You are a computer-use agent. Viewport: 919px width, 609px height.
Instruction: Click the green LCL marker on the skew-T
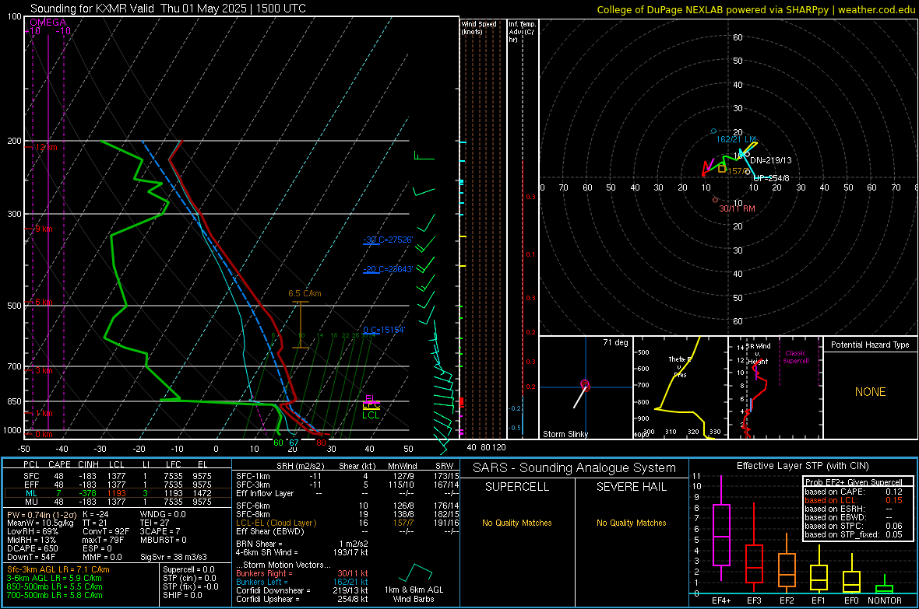coord(371,415)
